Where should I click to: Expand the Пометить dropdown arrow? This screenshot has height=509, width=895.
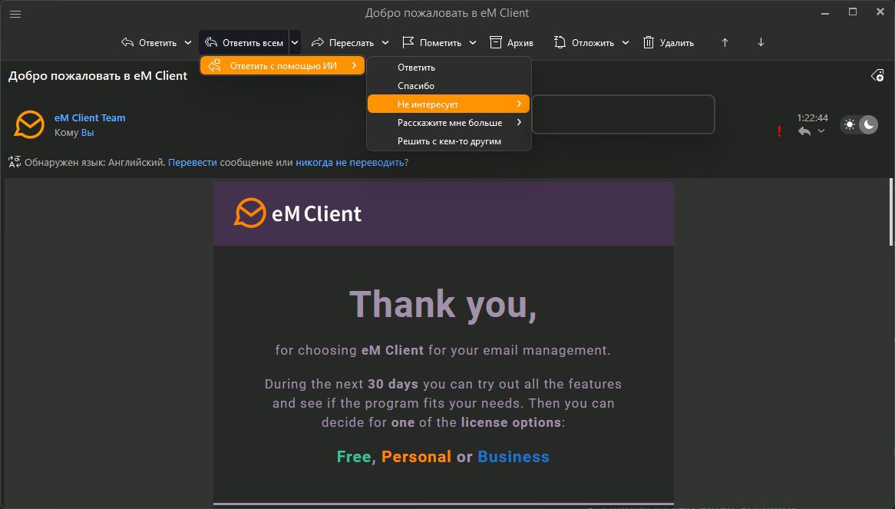click(x=473, y=42)
